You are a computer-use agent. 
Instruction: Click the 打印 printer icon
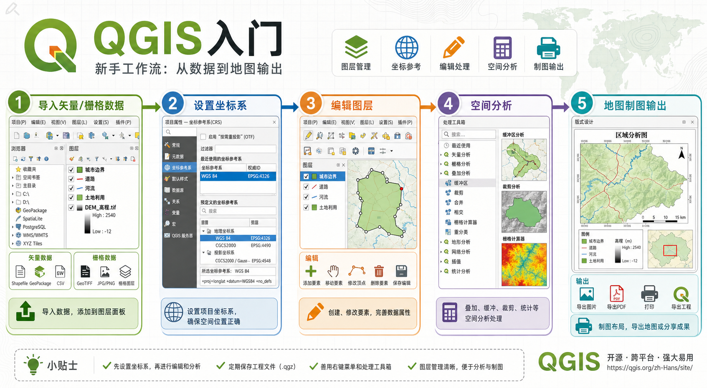click(649, 294)
